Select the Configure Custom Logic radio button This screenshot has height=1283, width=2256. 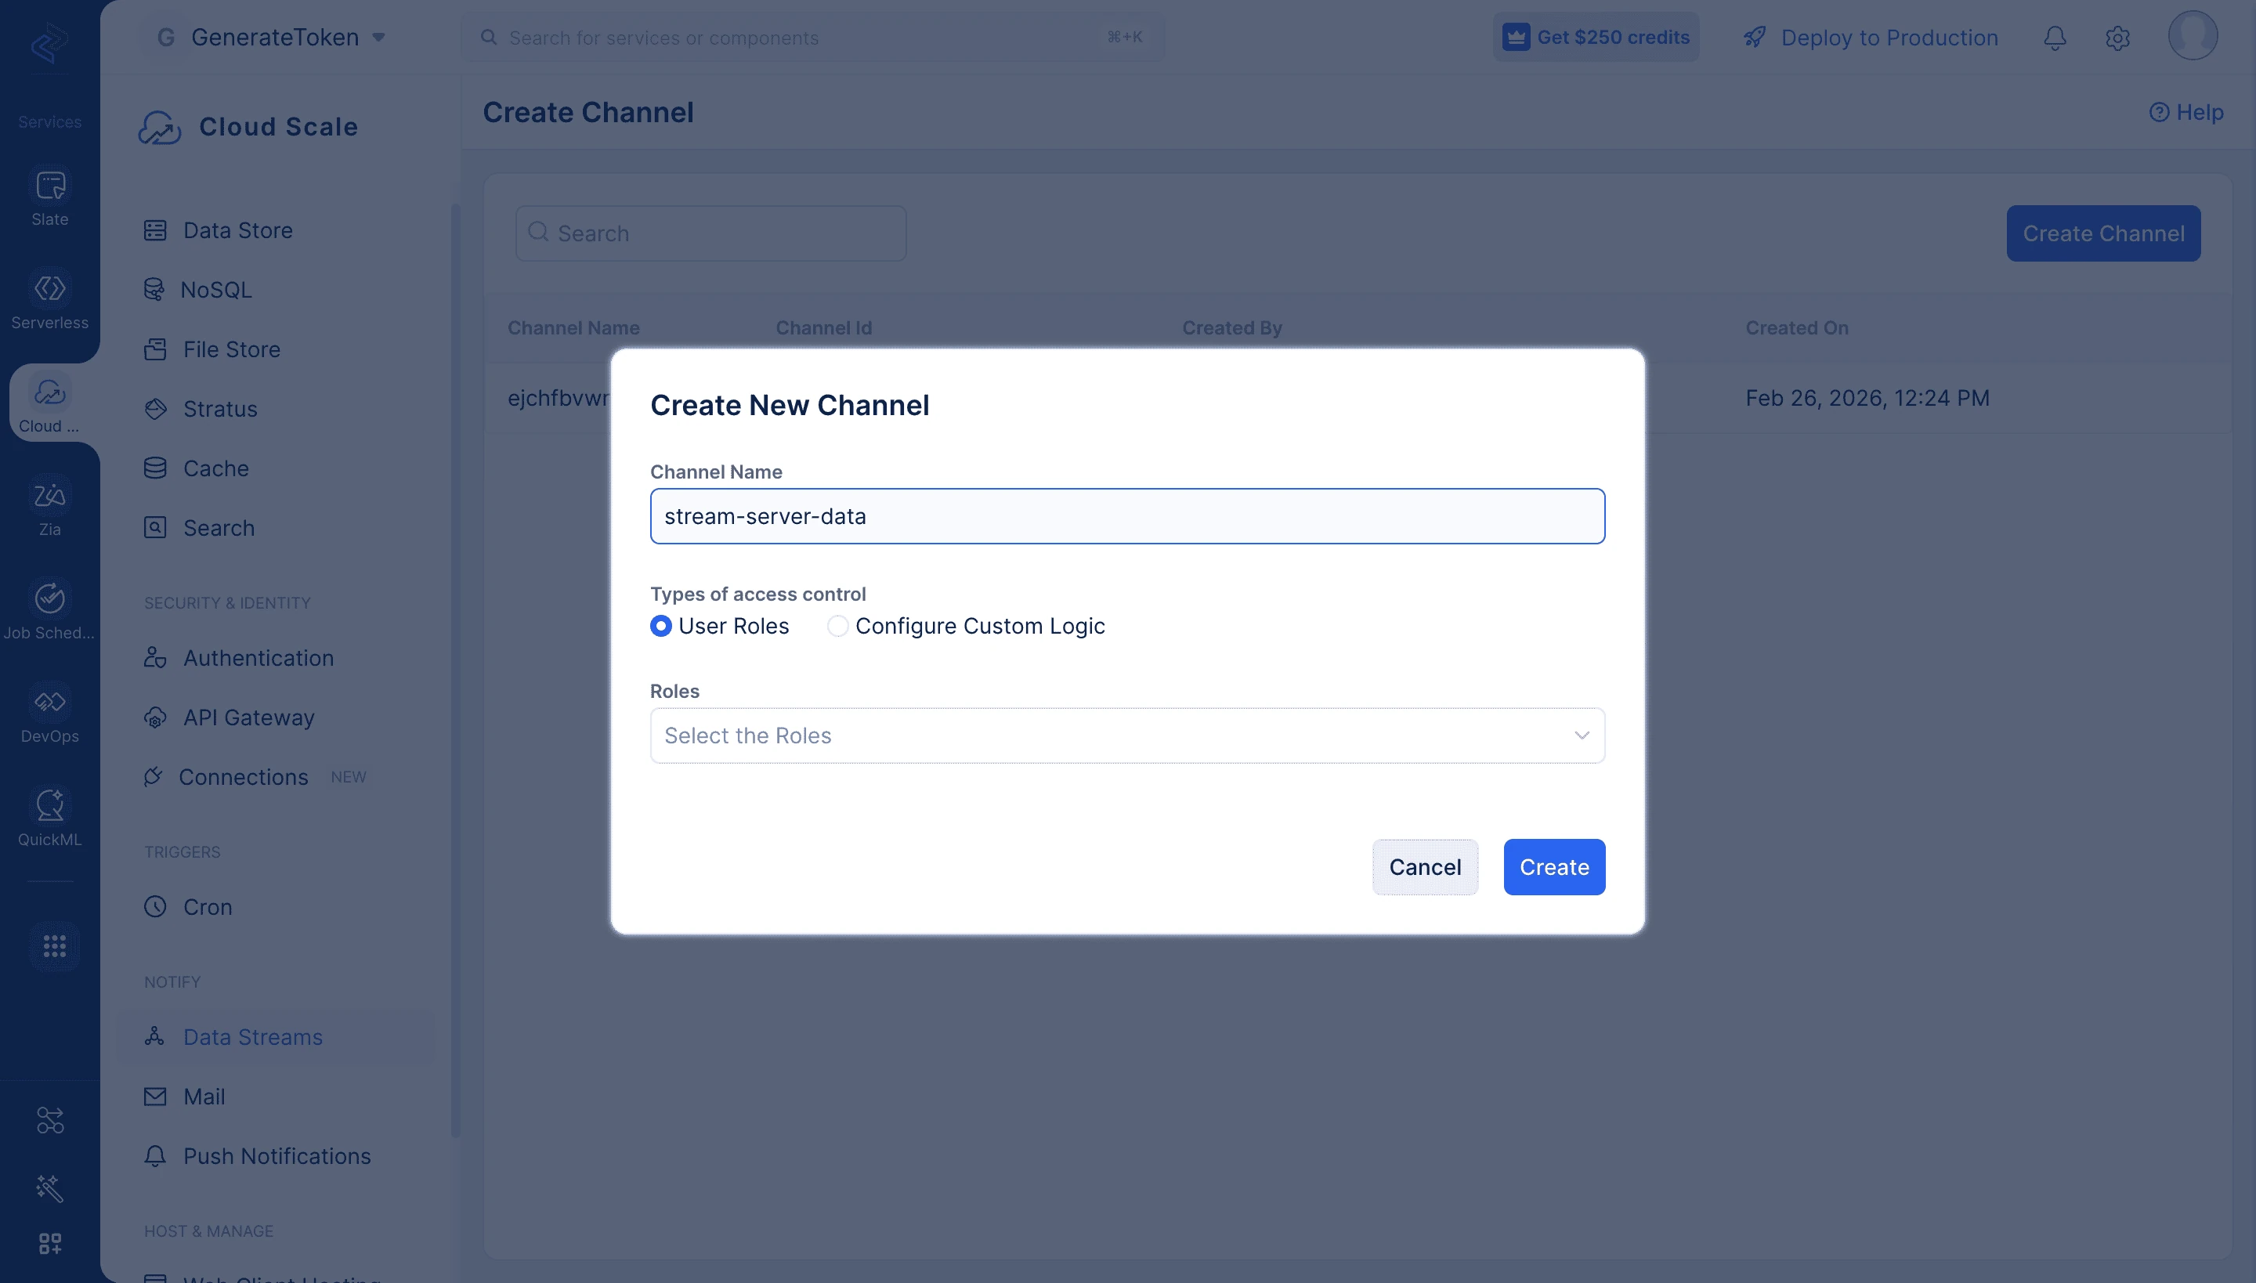[837, 626]
